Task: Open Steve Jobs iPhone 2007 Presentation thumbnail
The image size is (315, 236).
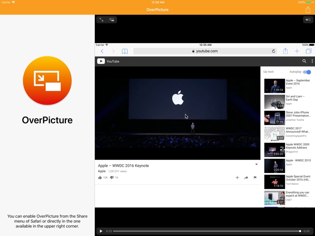Action: click(274, 118)
